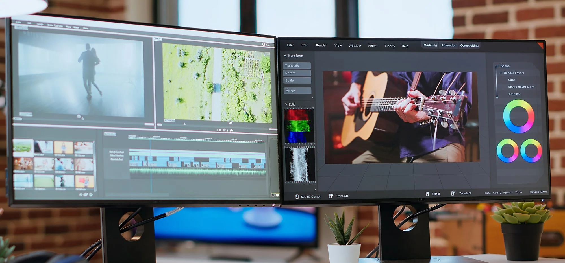Screen dimensions: 565x263
Task: Click 'Faces: 0' in the status bar
Action: click(x=508, y=193)
